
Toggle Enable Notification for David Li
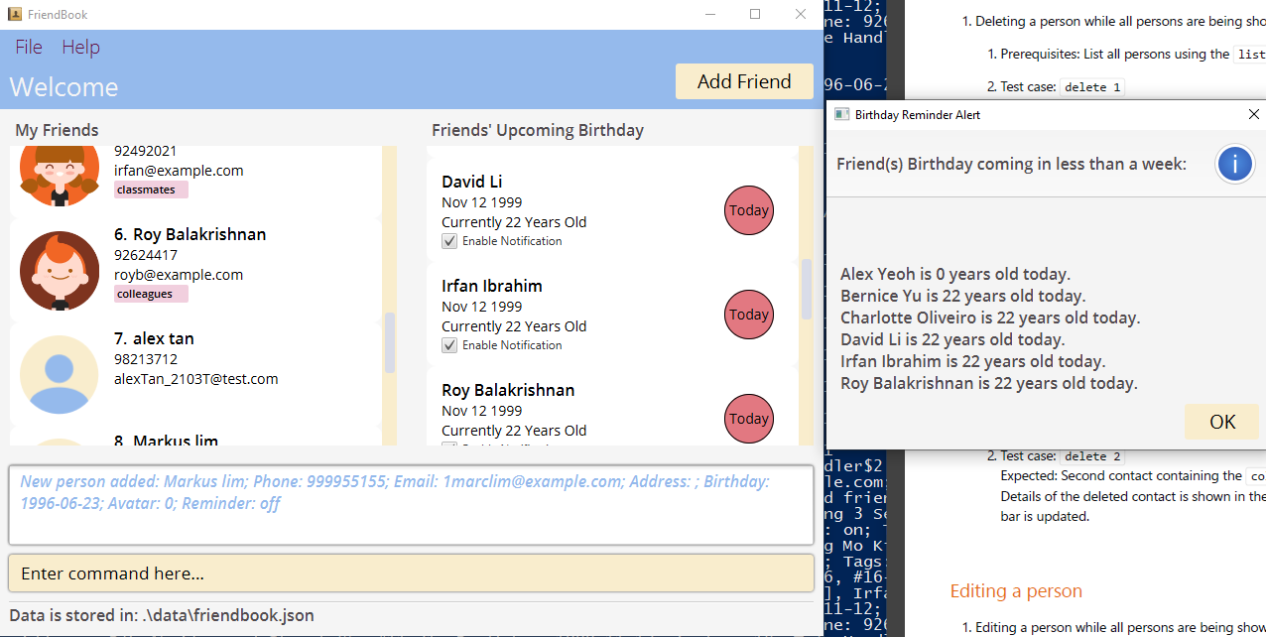[449, 241]
